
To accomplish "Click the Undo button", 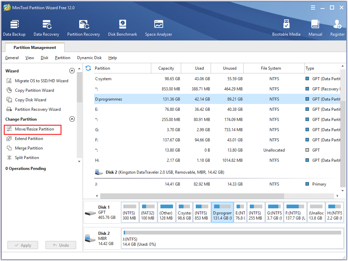I will tap(60, 245).
